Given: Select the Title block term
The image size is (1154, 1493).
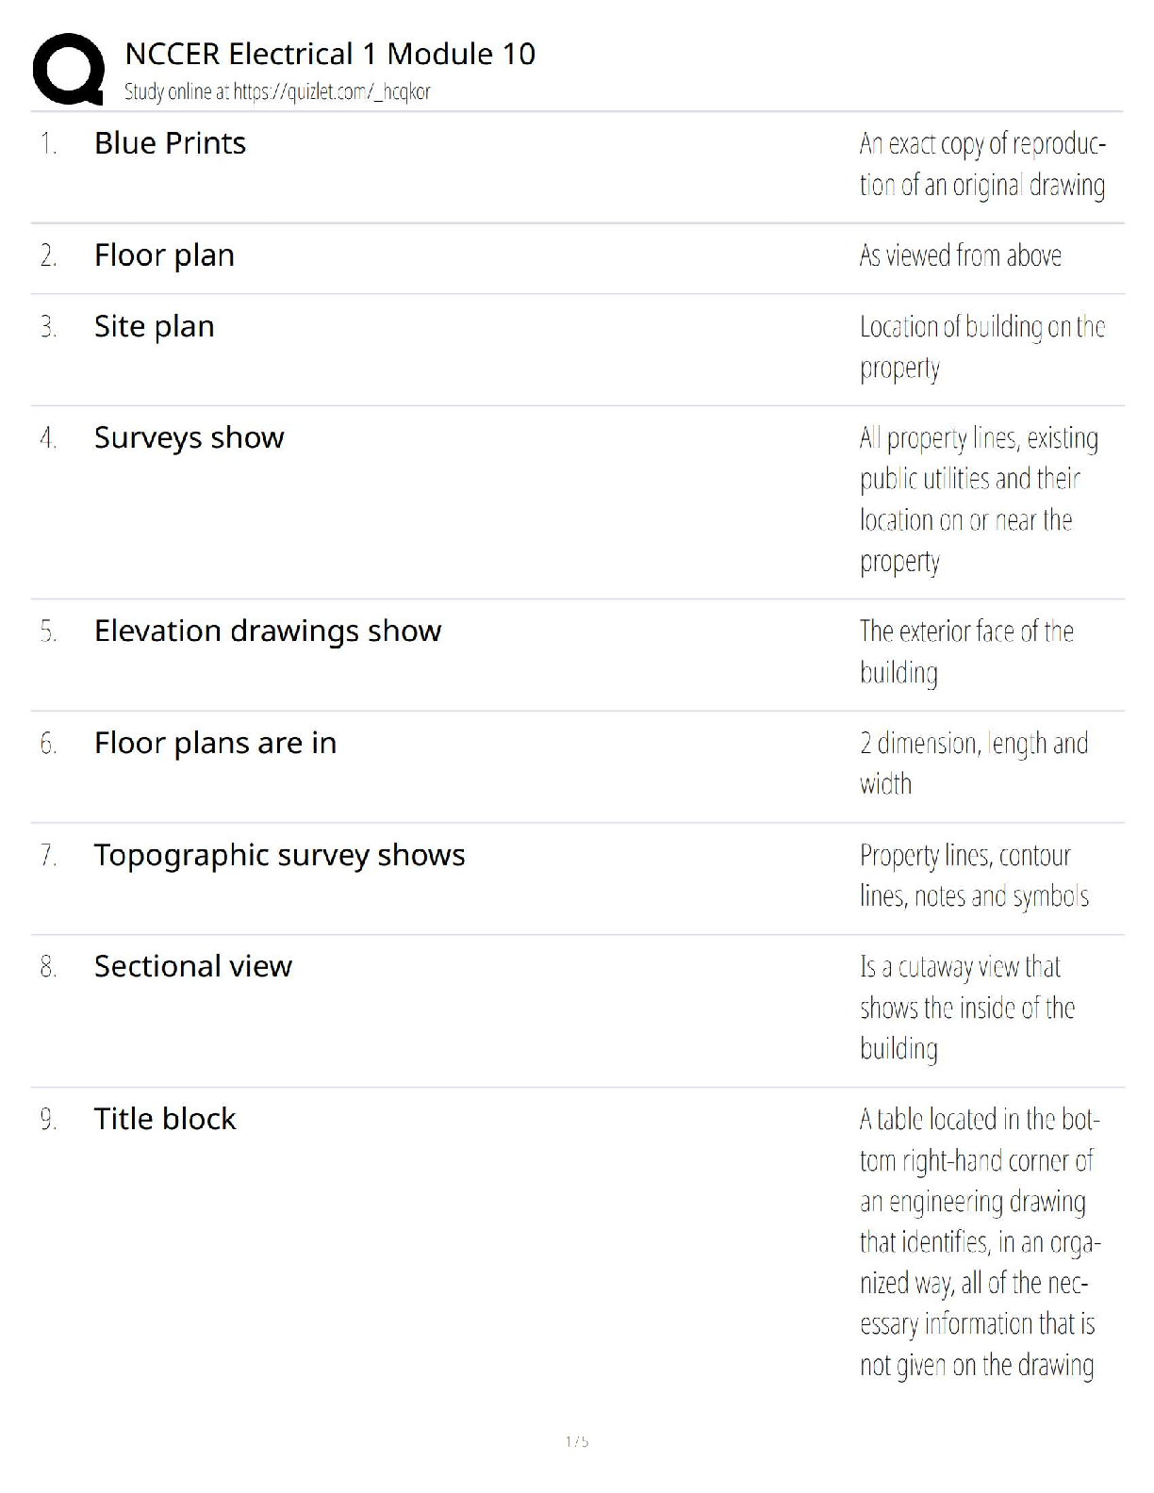Looking at the screenshot, I should 165,1119.
